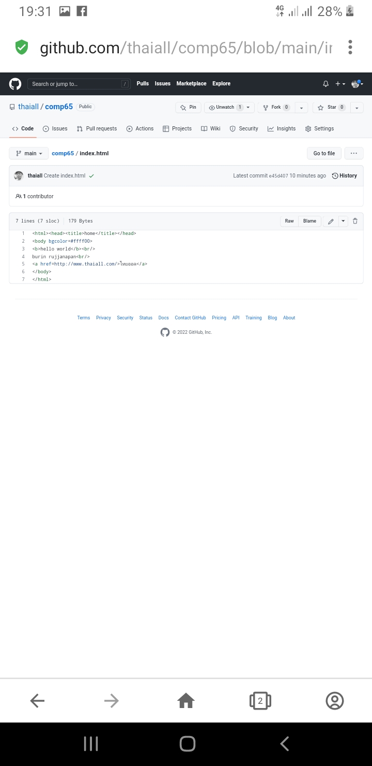Open the commit History

point(344,176)
